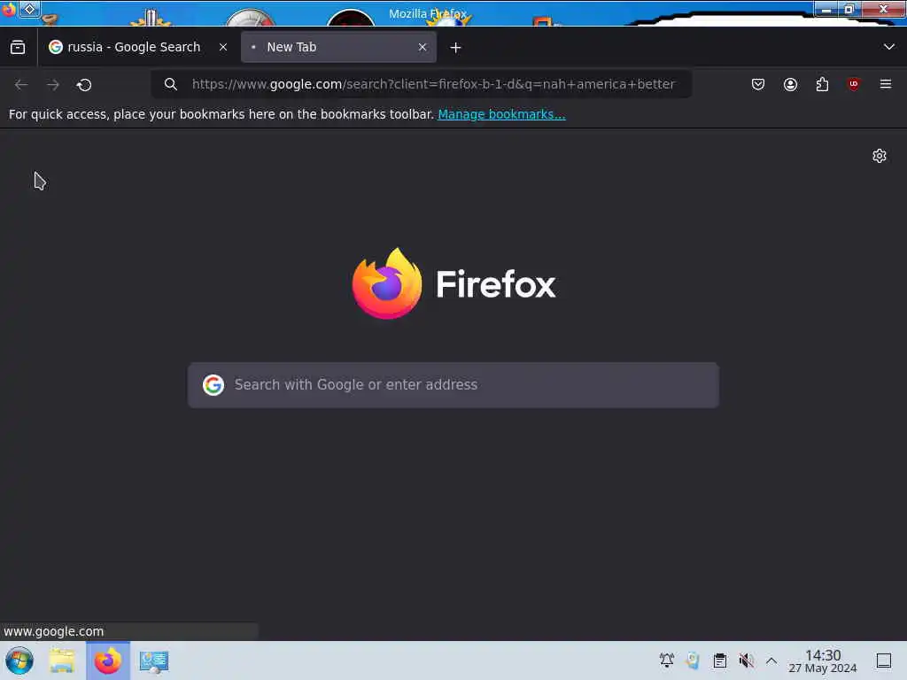Screen dimensions: 907x680
Task: Select the New Tab tab
Action: click(x=338, y=48)
